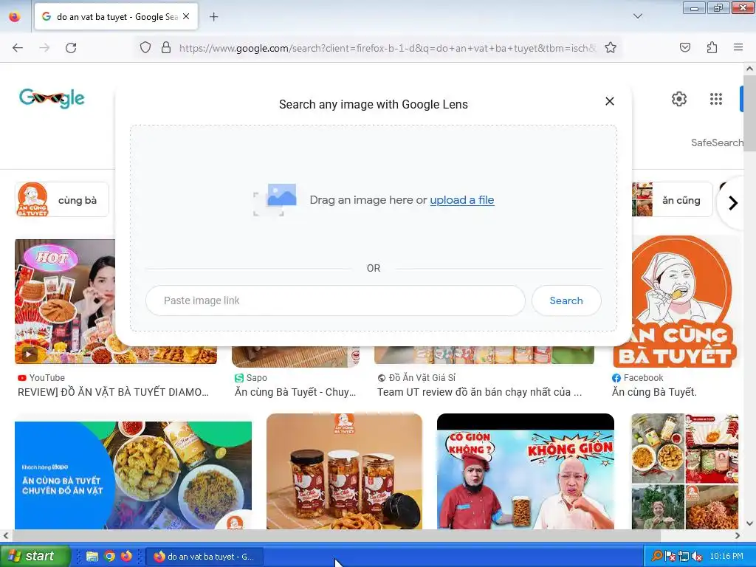Expand the list all tabs dropdown
756x567 pixels.
637,16
